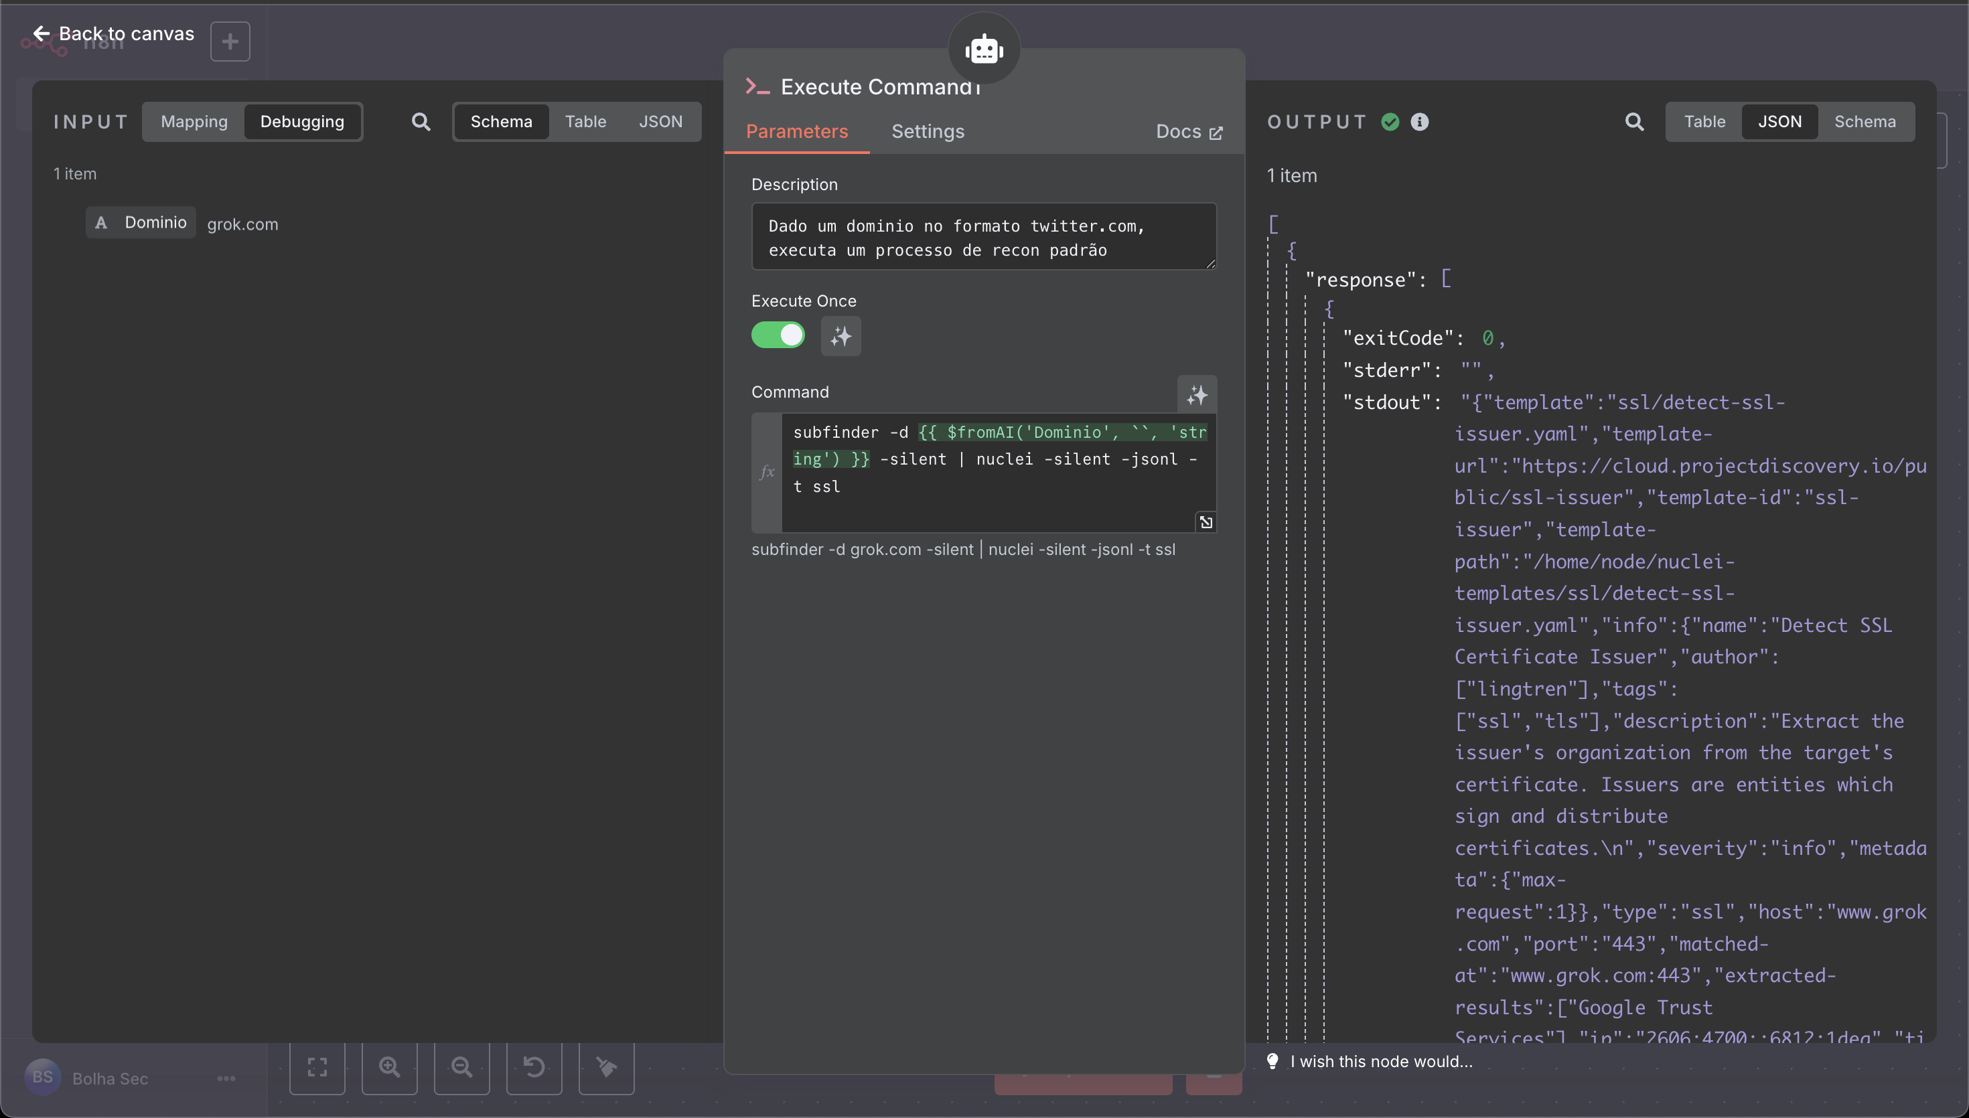Switch input panel to Mapping mode
This screenshot has height=1118, width=1969.
coord(194,121)
